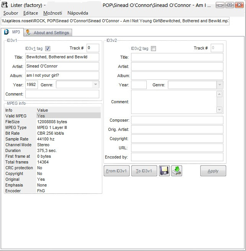Open the Nápověda menu
Viewport: 246px width, 251px height.
[x=78, y=13]
